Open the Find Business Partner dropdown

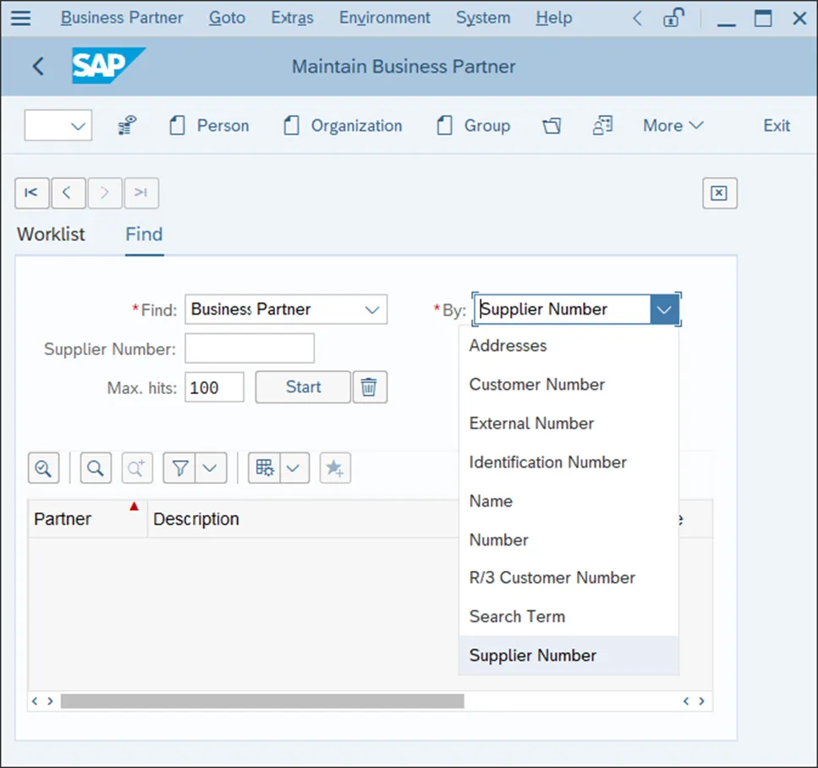point(372,310)
